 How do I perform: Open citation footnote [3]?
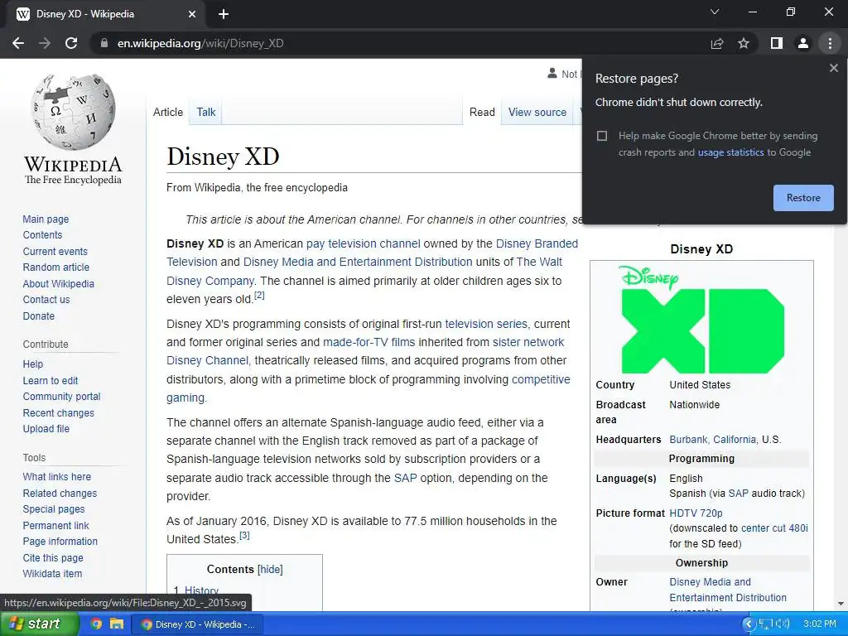(x=244, y=536)
